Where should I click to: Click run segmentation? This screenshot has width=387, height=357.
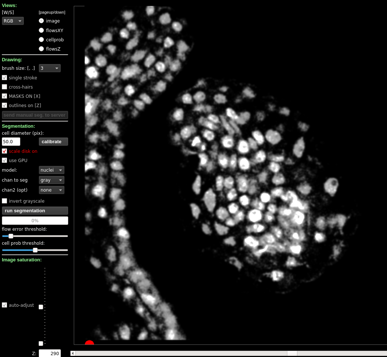coord(35,210)
